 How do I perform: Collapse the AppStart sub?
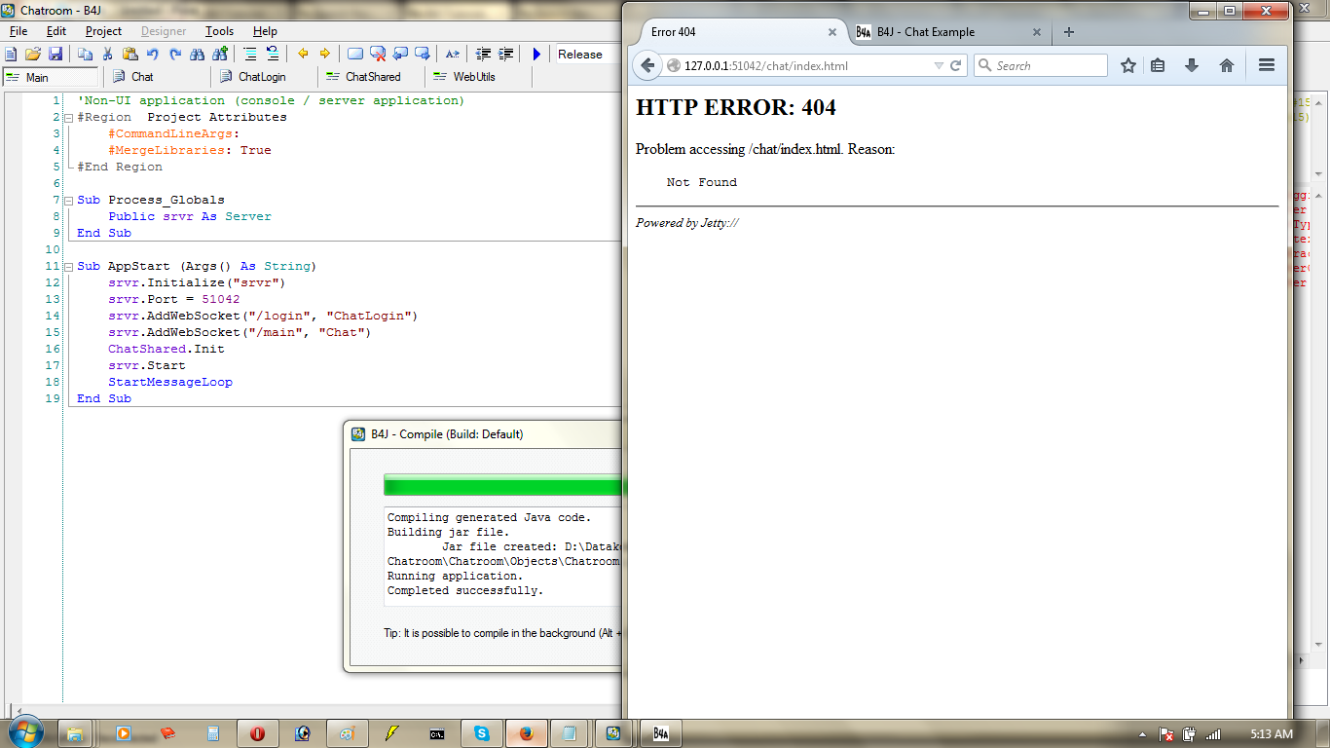pos(68,267)
